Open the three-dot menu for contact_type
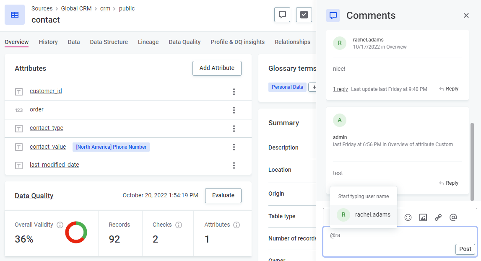Viewport: 481px width, 261px height. (234, 129)
